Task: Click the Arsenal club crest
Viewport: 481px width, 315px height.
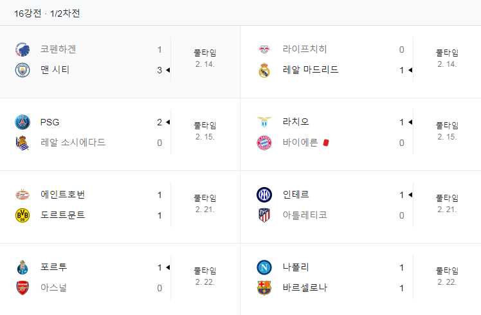Action: (x=23, y=288)
